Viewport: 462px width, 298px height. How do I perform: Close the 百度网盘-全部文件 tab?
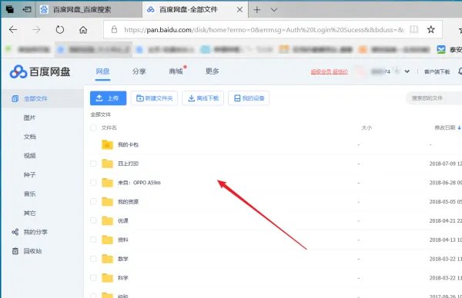(x=239, y=10)
